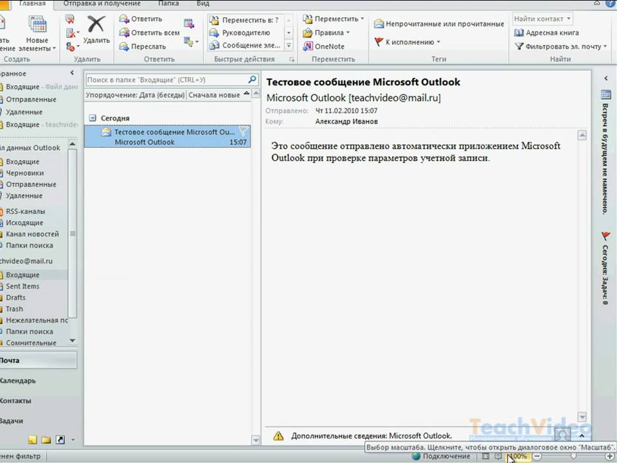Choose Ответить всем to reply all
Image resolution: width=617 pixels, height=463 pixels.
coord(150,33)
